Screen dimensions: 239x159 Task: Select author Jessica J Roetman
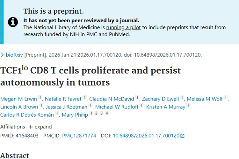point(67,107)
